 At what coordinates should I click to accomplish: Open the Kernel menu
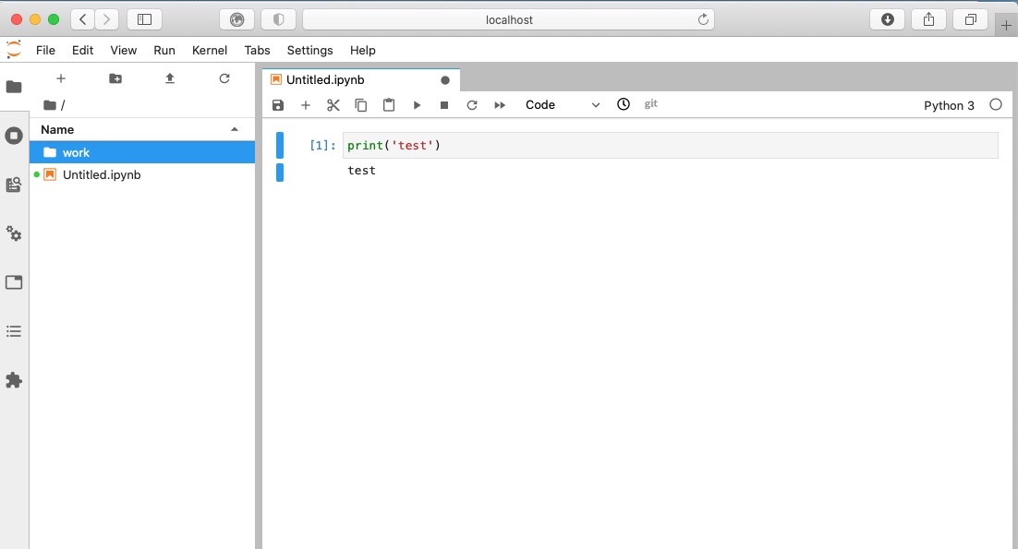[210, 50]
